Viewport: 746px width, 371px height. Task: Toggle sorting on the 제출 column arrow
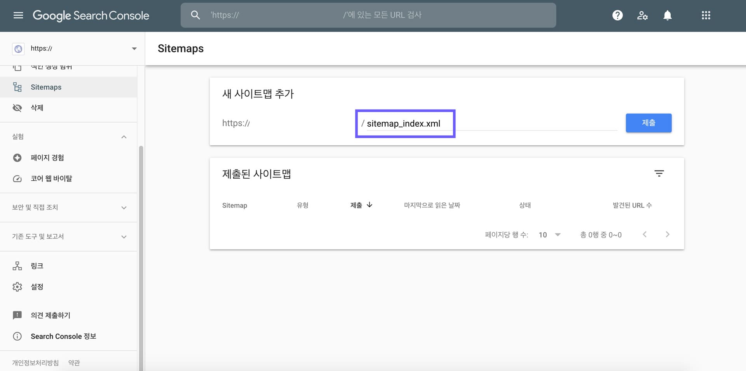tap(369, 205)
